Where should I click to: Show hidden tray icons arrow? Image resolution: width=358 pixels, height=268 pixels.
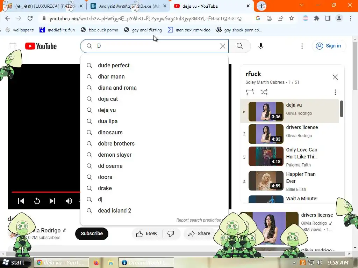(294, 262)
